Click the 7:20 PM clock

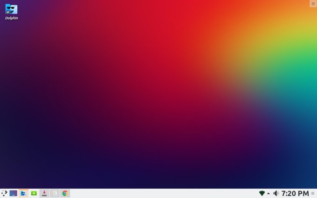295,193
